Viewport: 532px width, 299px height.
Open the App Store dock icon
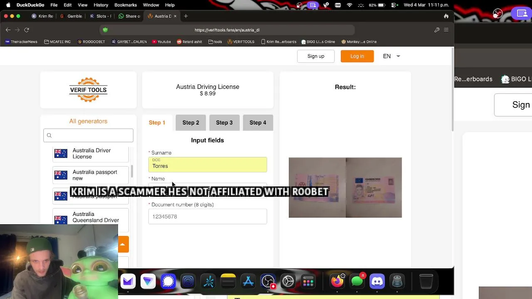[248, 282]
